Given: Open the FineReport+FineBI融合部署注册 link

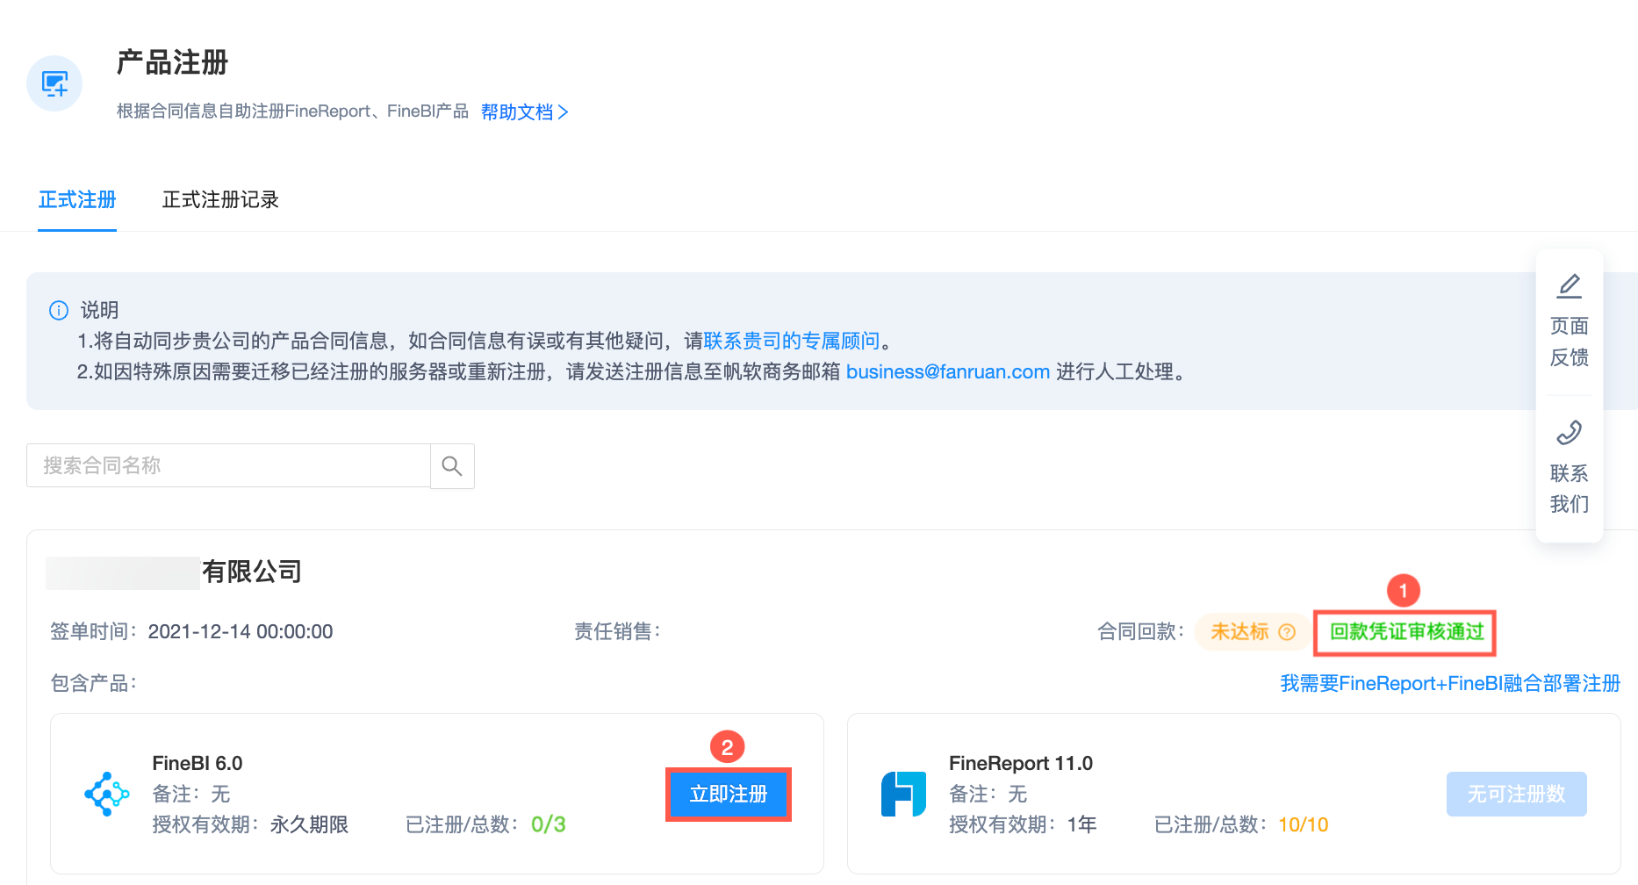Looking at the screenshot, I should pyautogui.click(x=1450, y=683).
